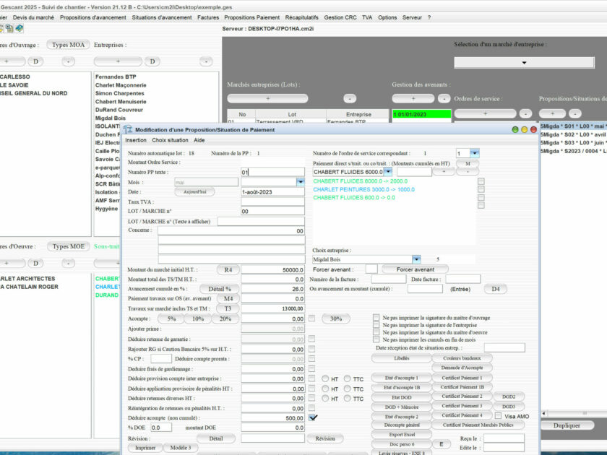Click the + button under Marchés entreprises (Lots)
Viewport: 607px width, 455px height.
[x=267, y=99]
